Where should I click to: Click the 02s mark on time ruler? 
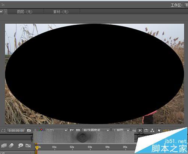72,147
